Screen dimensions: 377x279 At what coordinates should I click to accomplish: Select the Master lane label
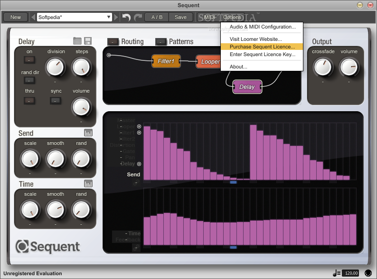(x=126, y=120)
